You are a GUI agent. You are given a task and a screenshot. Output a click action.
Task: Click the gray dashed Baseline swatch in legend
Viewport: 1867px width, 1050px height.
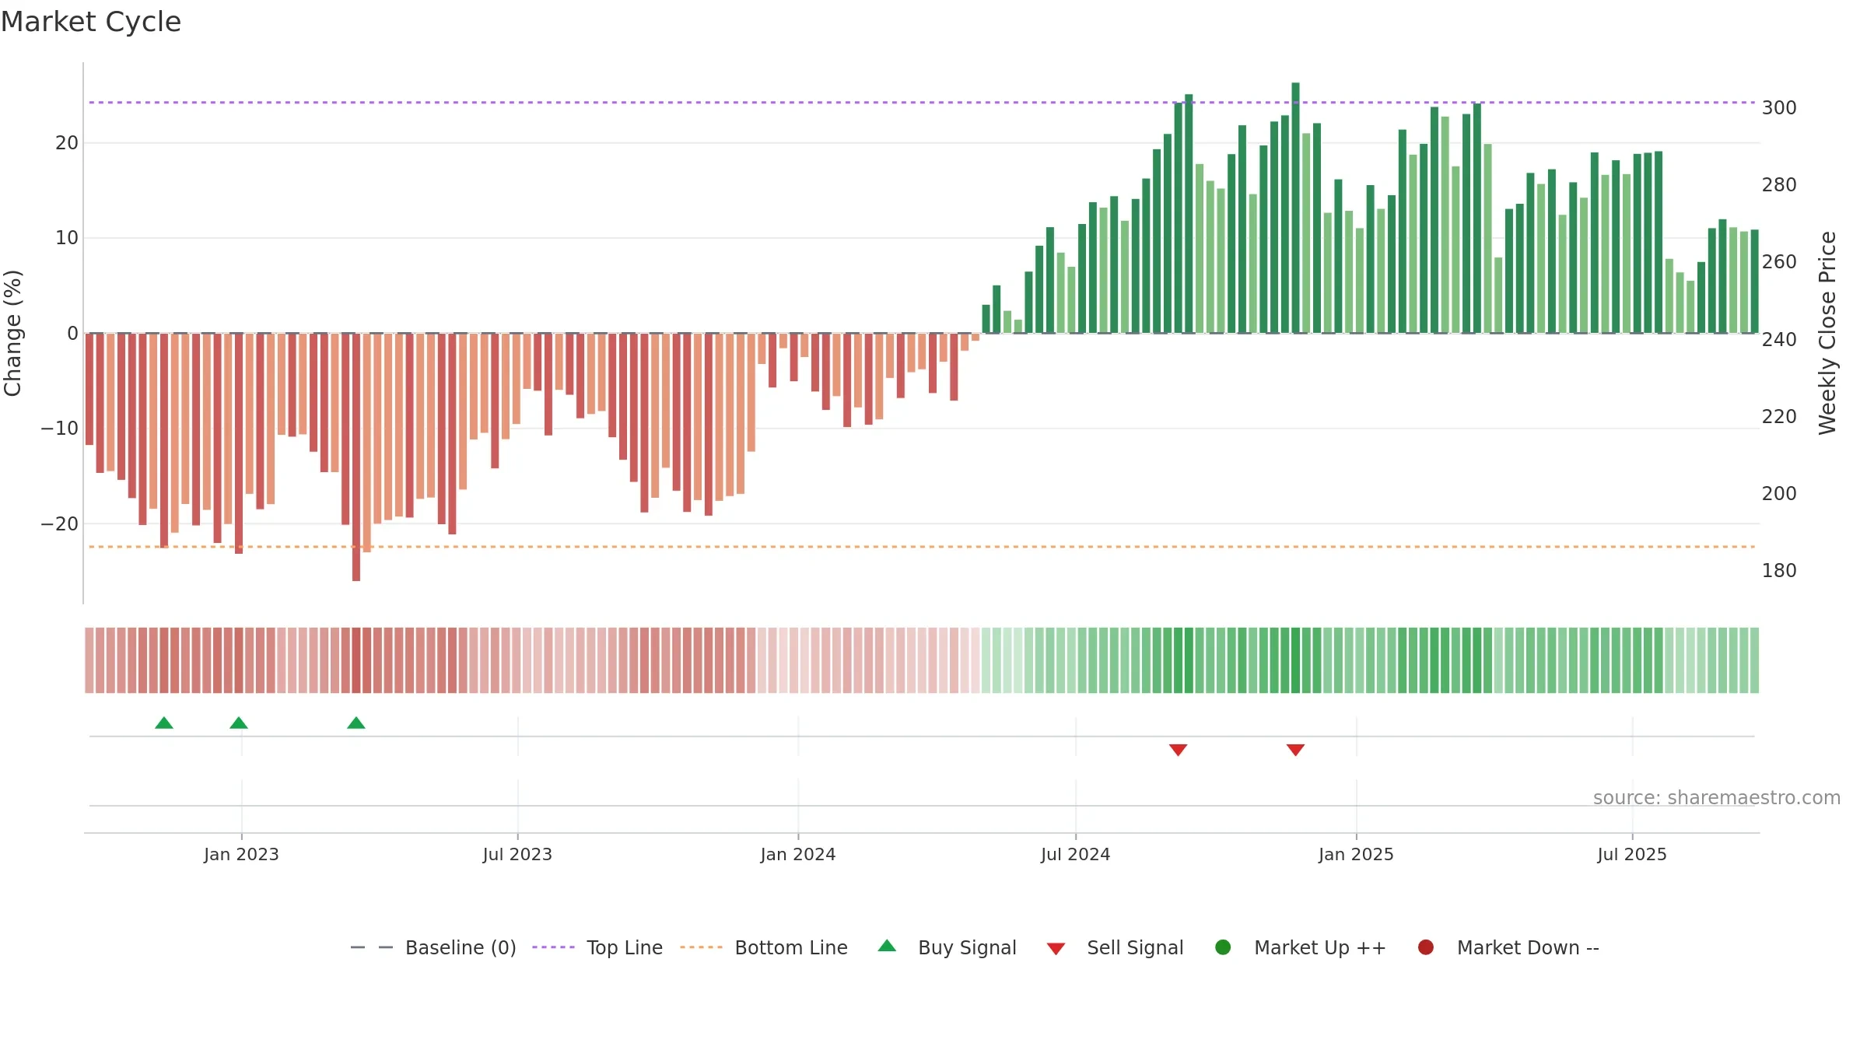click(x=372, y=947)
